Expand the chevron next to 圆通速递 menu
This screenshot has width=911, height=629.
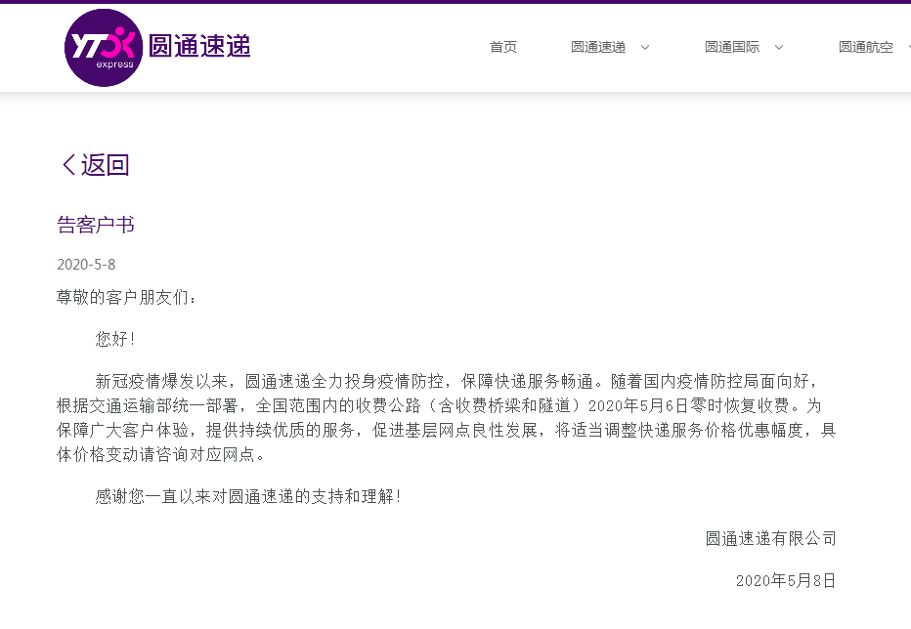pyautogui.click(x=645, y=48)
